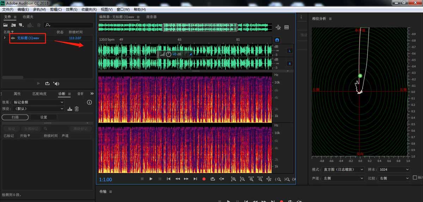The height and width of the screenshot is (202, 423).
Task: Open the 模式 dropdown in phase analysis
Action: (x=343, y=170)
